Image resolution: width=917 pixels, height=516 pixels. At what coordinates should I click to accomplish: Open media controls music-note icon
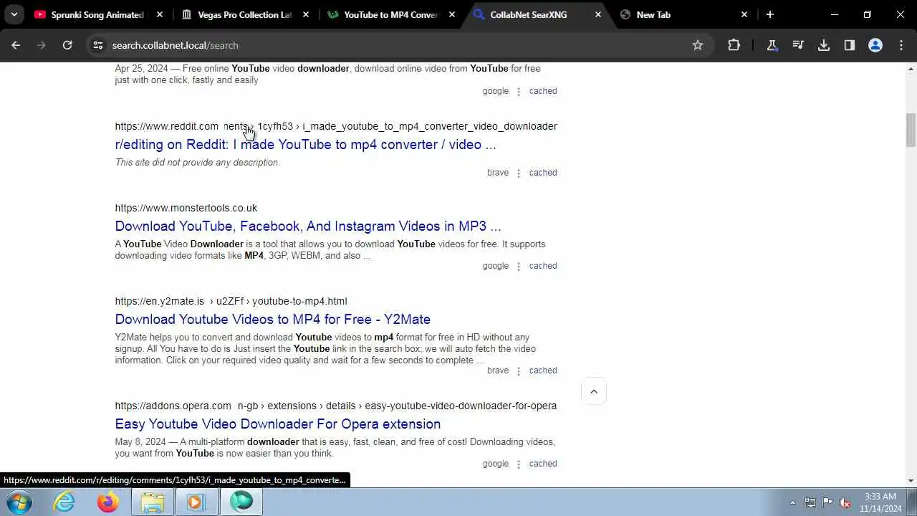point(798,45)
